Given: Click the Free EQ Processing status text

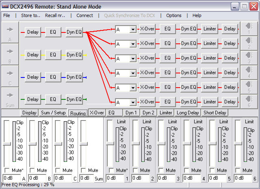Looking at the screenshot, I should pyautogui.click(x=28, y=185).
